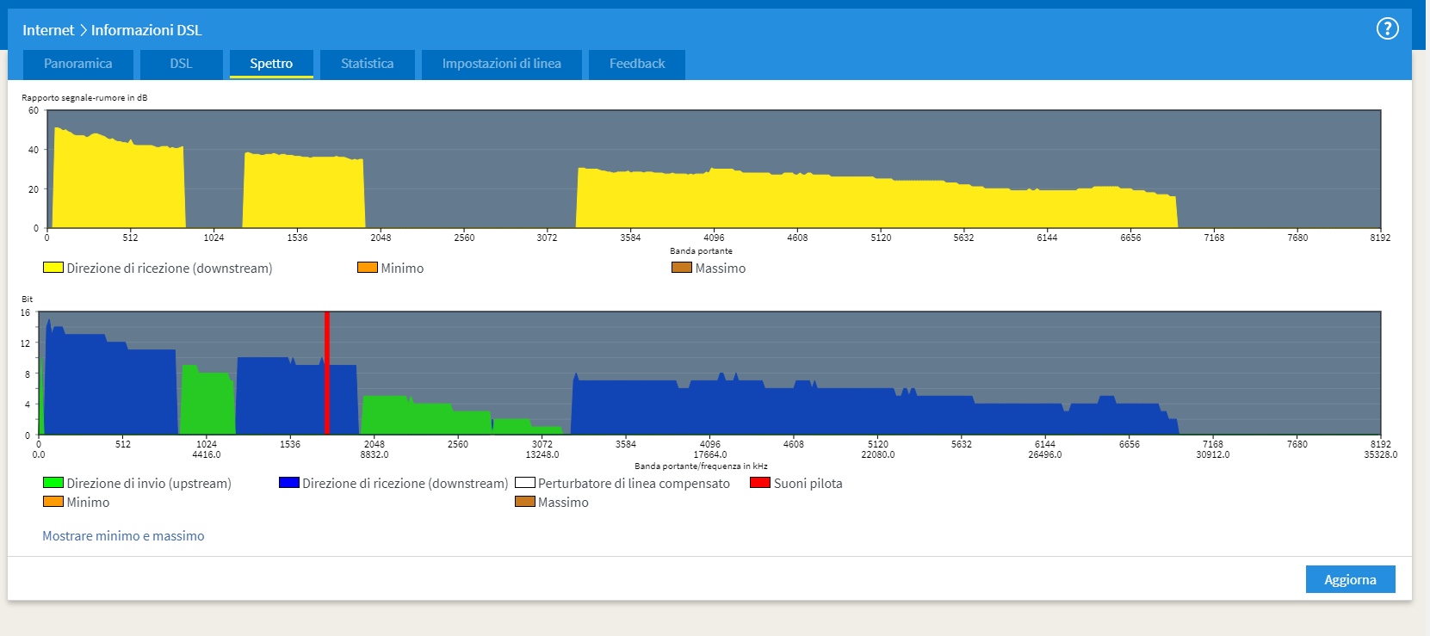Click Mostrare minimo e massimo link

pos(123,535)
